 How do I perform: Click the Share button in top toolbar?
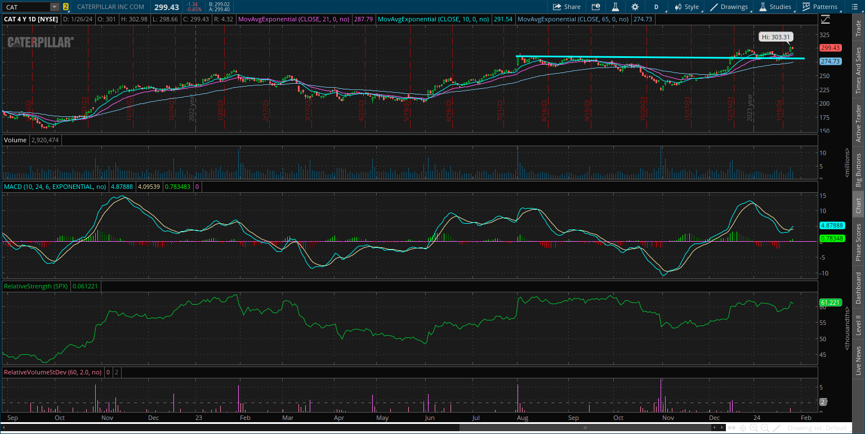(567, 7)
